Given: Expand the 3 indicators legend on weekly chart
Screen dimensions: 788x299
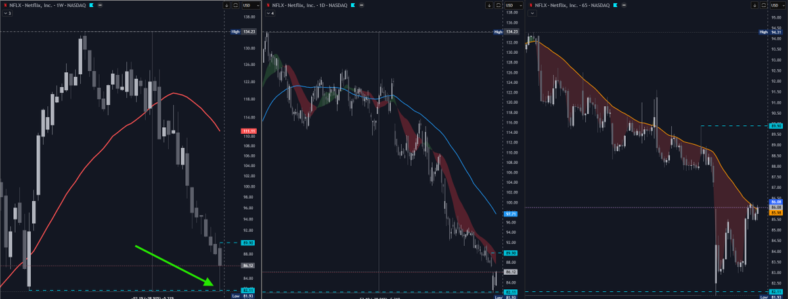Looking at the screenshot, I should coord(7,13).
